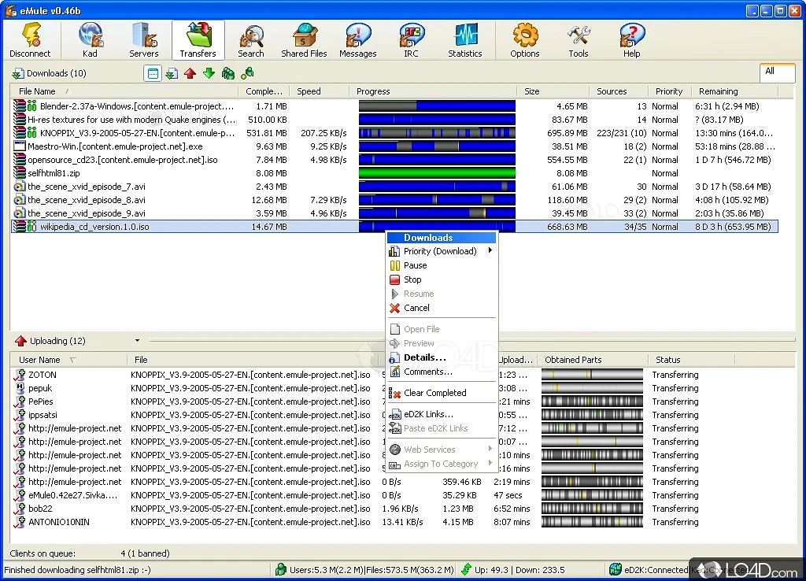Expand Priority (Download) submenu

[x=442, y=251]
